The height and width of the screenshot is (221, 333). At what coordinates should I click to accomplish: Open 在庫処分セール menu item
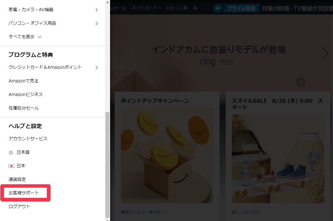24,108
